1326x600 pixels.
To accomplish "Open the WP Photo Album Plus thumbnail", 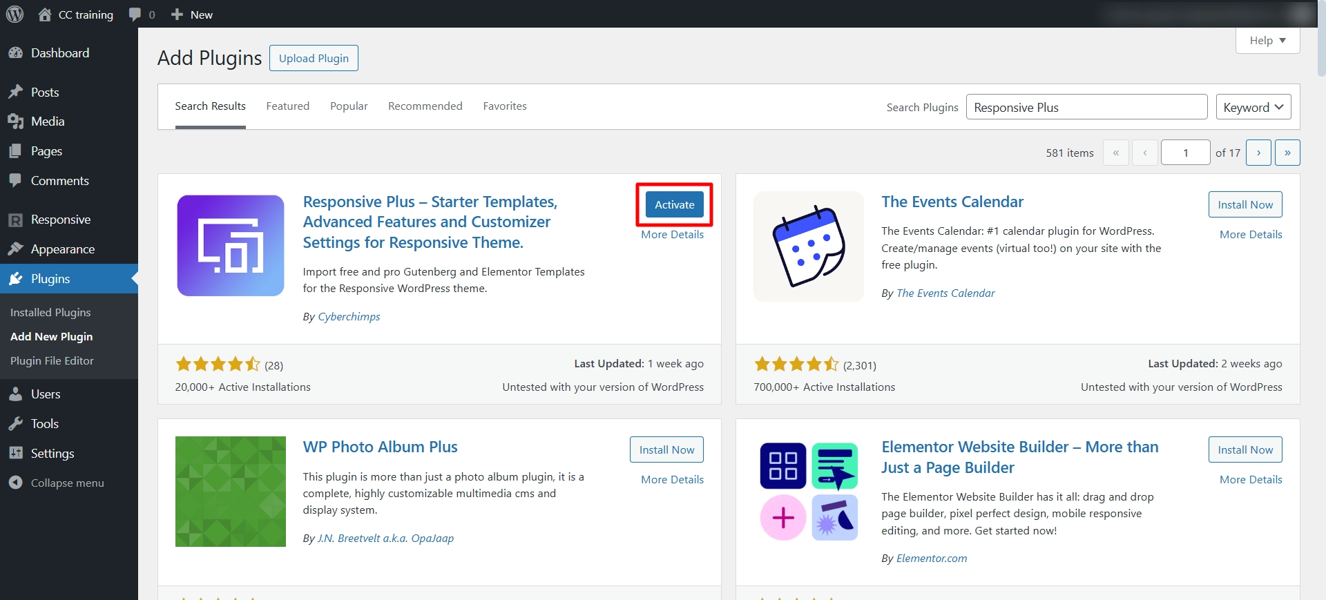I will click(x=231, y=492).
